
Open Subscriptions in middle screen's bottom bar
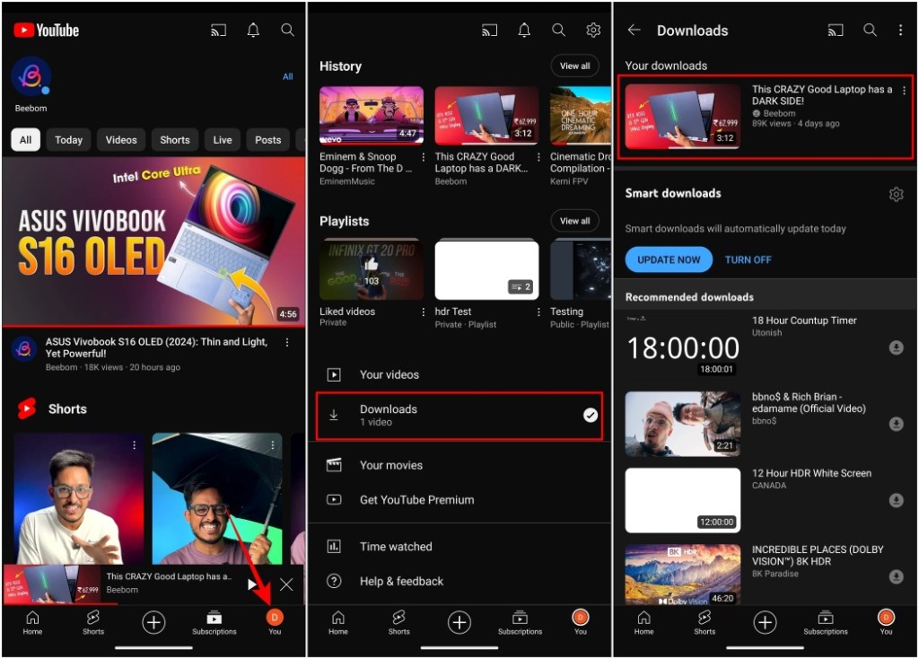point(520,622)
